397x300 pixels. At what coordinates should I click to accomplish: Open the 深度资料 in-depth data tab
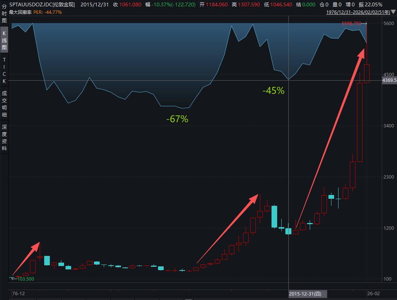pos(4,137)
